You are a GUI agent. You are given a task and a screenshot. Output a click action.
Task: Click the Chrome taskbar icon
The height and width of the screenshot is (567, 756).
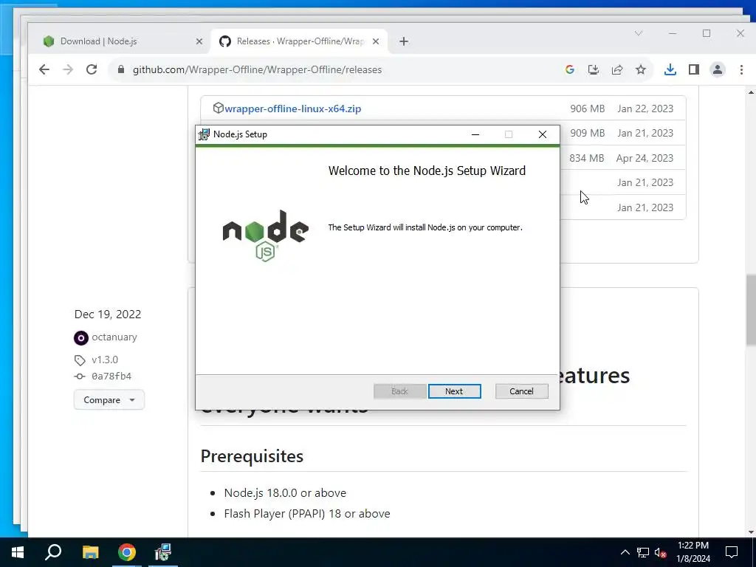pyautogui.click(x=127, y=552)
